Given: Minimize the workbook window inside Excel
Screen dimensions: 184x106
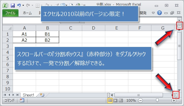Looking at the screenshot, I should click(166, 13).
